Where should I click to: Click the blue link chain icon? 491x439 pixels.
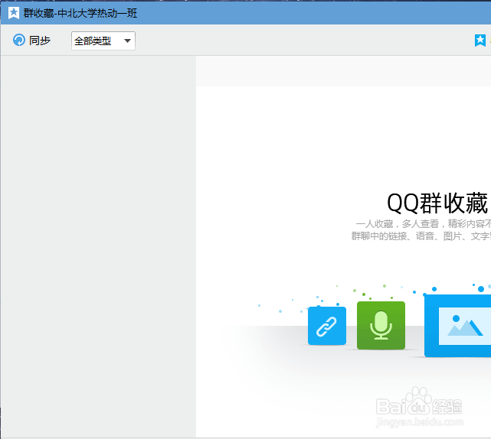pyautogui.click(x=327, y=326)
